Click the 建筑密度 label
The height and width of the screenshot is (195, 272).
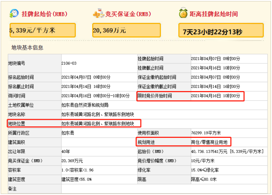click(17, 180)
